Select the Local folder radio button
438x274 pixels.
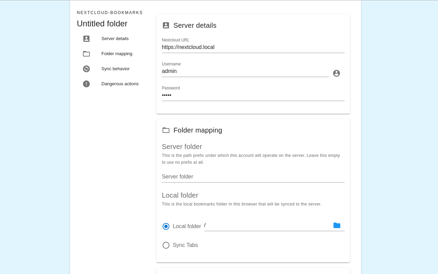coord(166,226)
